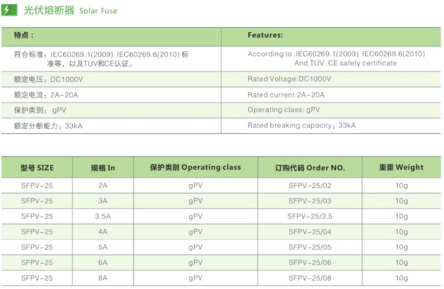This screenshot has height=289, width=444.
Task: Click the '额定分断能力：33kA' text
Action: [48, 126]
